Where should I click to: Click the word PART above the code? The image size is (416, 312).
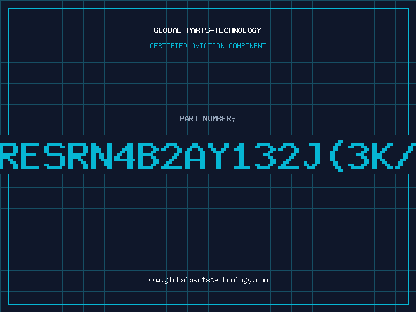(x=189, y=119)
